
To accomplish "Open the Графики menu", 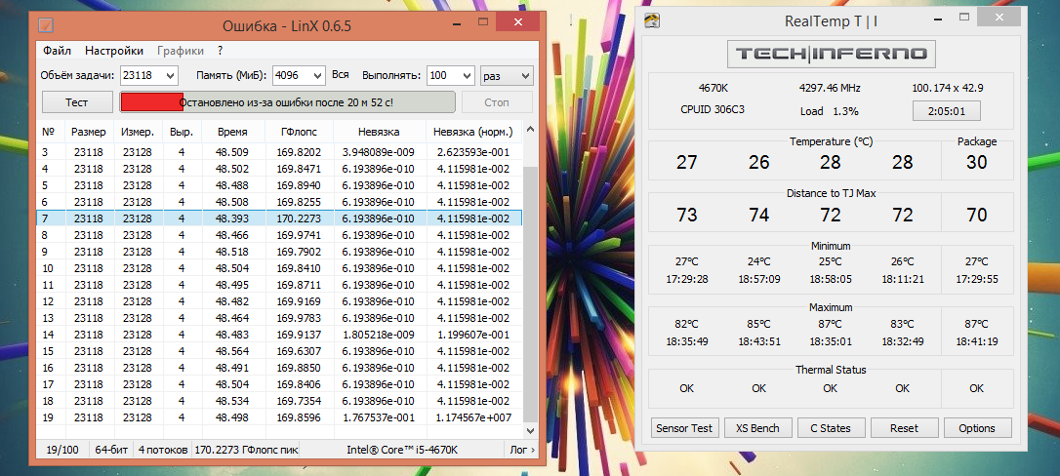I will [181, 51].
